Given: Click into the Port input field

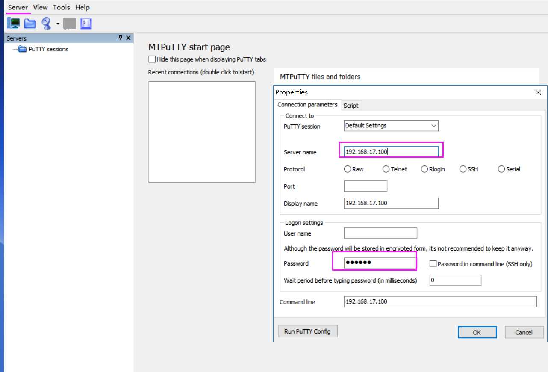Looking at the screenshot, I should point(365,186).
